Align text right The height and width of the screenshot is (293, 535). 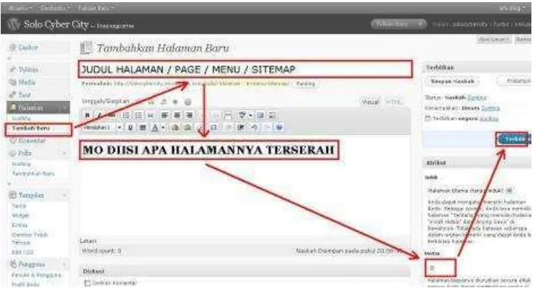tap(189, 115)
